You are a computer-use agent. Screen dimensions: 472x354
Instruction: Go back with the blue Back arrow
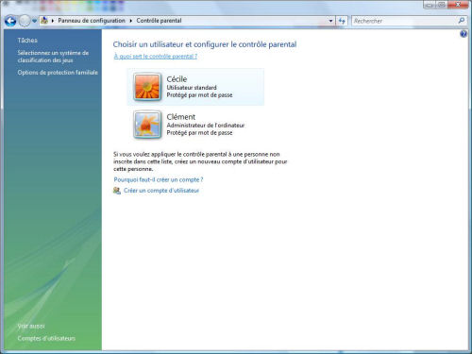pyautogui.click(x=10, y=21)
